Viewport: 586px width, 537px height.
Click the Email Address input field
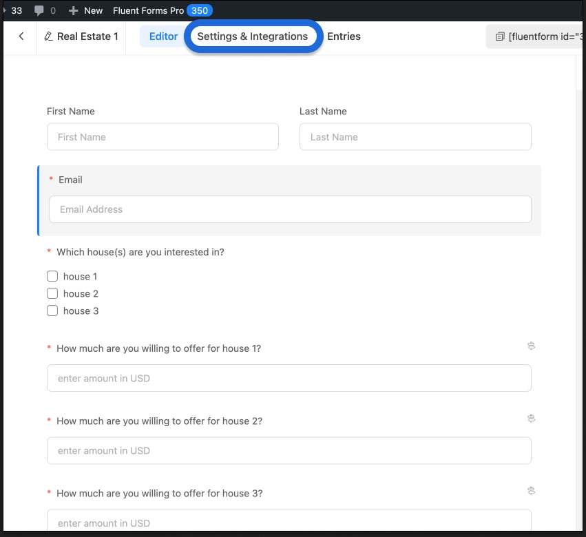coord(290,209)
